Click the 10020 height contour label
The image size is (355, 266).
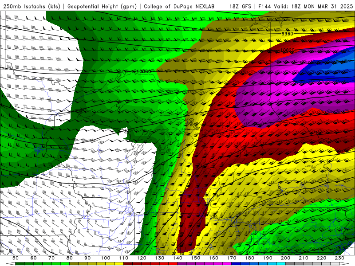pyautogui.click(x=287, y=50)
